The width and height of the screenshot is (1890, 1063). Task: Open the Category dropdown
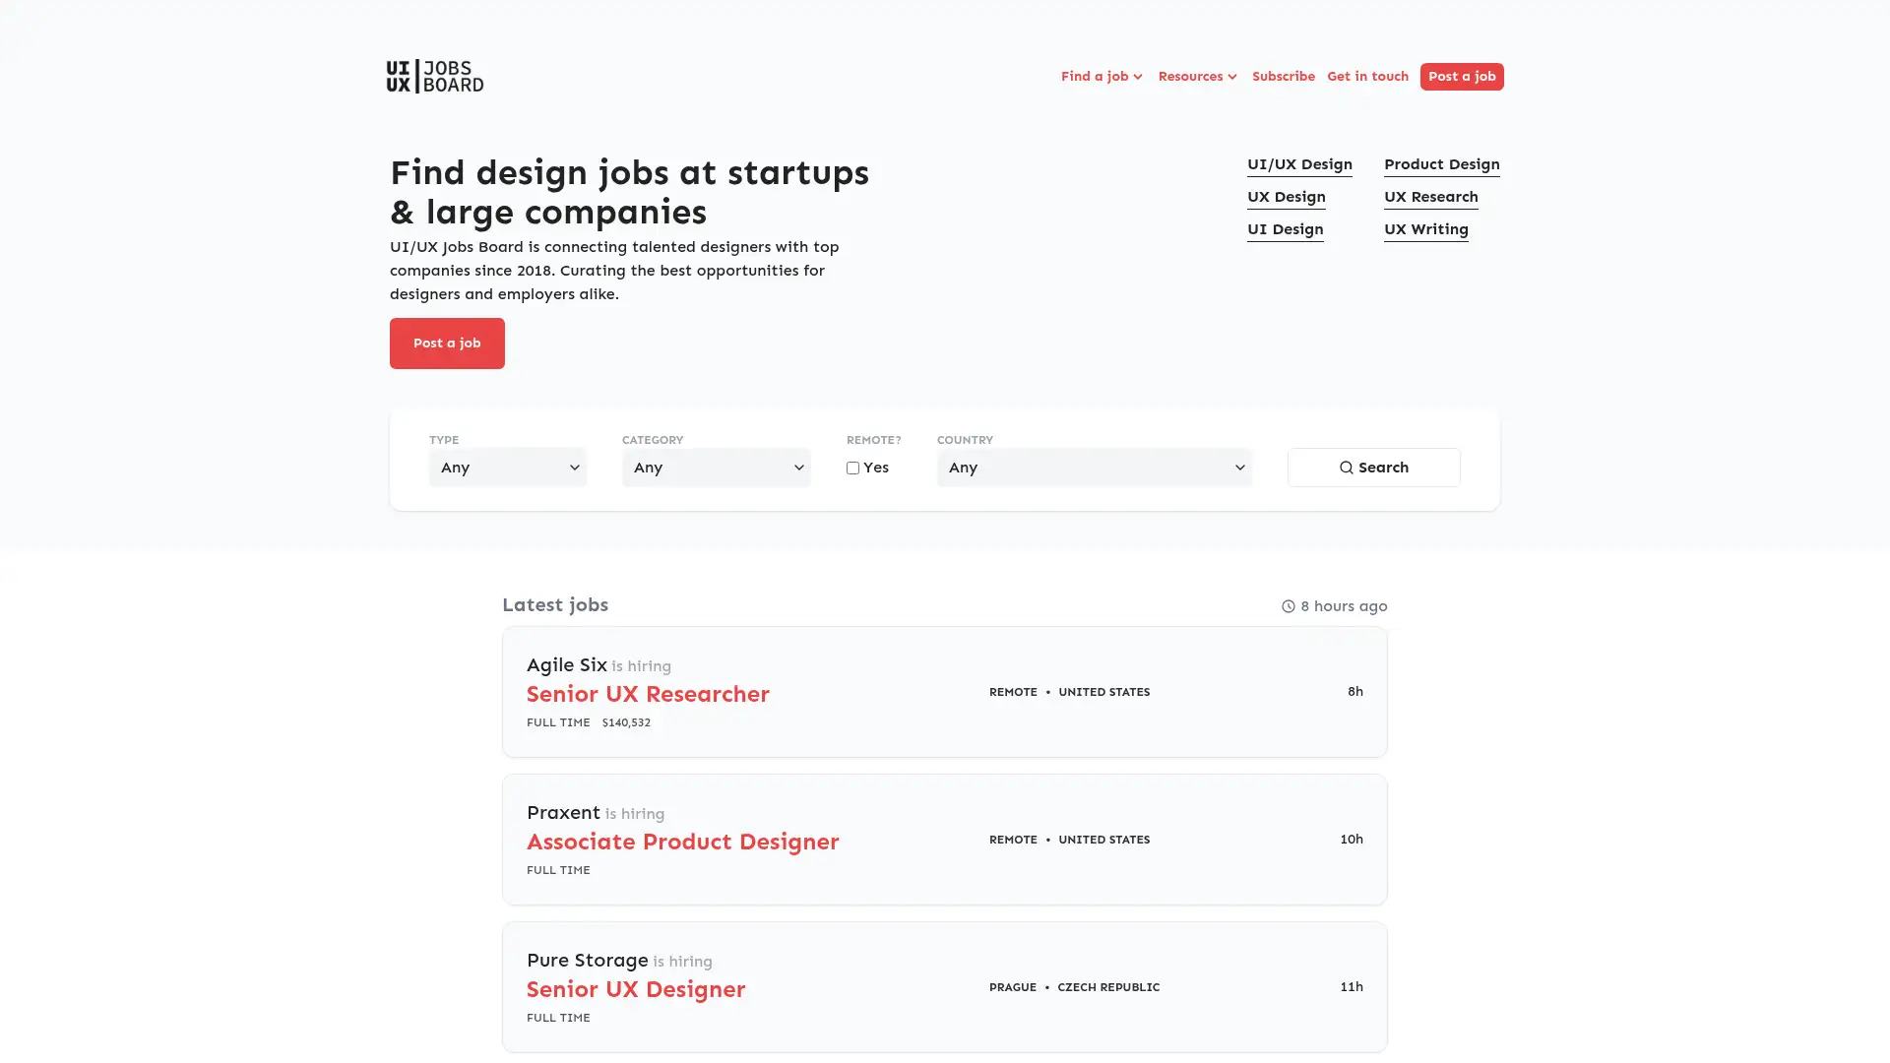pyautogui.click(x=716, y=468)
